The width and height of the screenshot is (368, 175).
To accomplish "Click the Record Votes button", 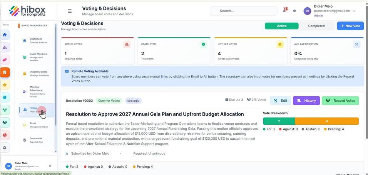I will click(x=340, y=101).
